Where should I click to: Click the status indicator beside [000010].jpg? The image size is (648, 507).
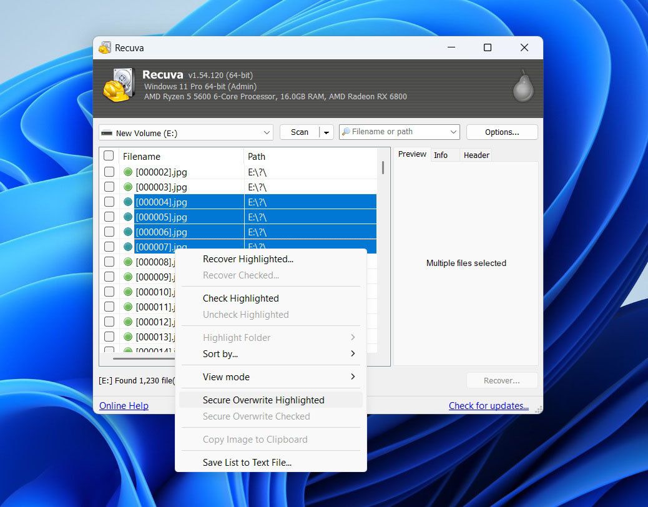[127, 292]
